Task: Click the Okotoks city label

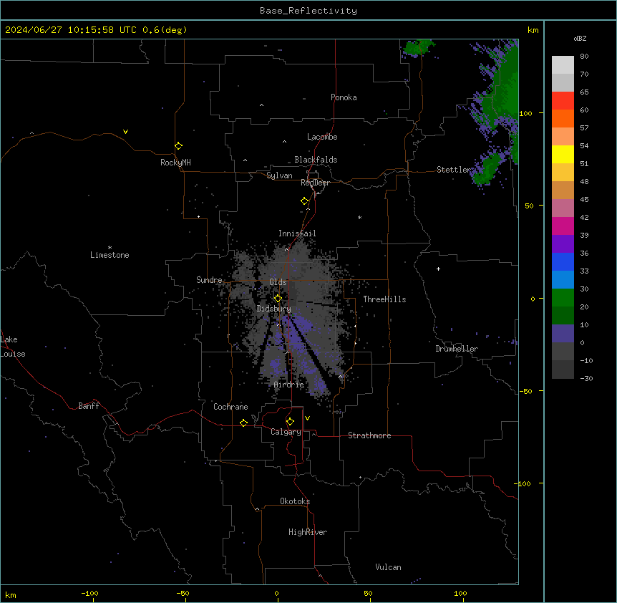Action: 295,501
